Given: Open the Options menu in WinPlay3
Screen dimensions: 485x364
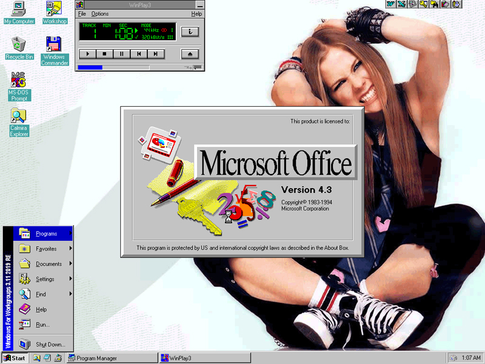Looking at the screenshot, I should (x=100, y=14).
